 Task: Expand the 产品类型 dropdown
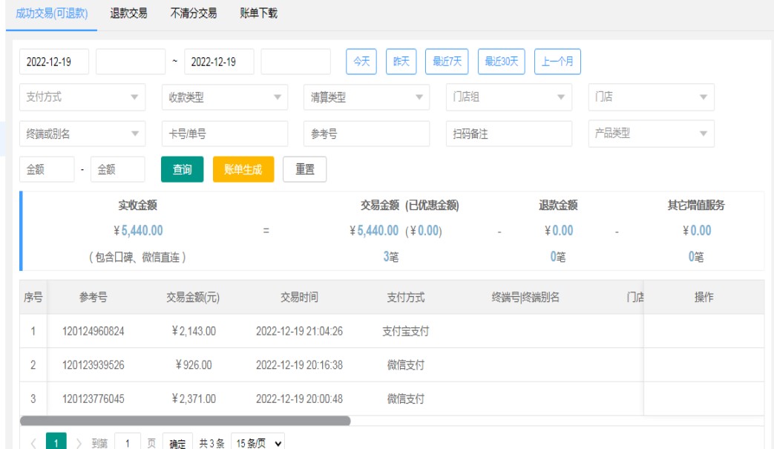(651, 134)
